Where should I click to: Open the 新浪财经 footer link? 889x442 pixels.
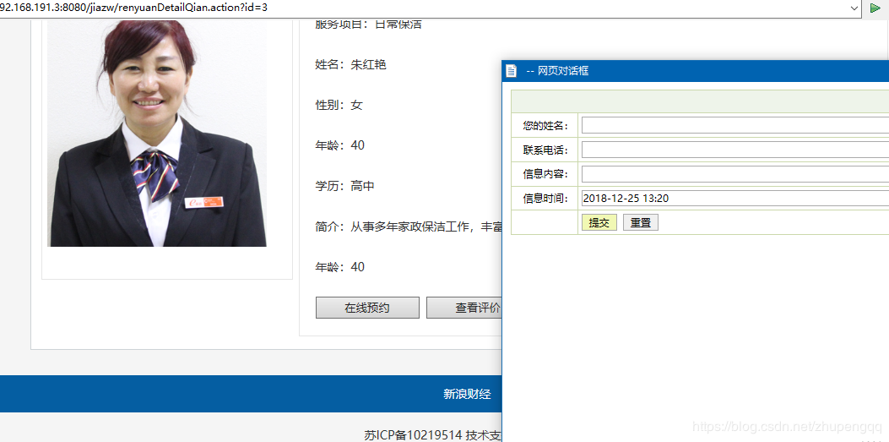[x=467, y=395]
